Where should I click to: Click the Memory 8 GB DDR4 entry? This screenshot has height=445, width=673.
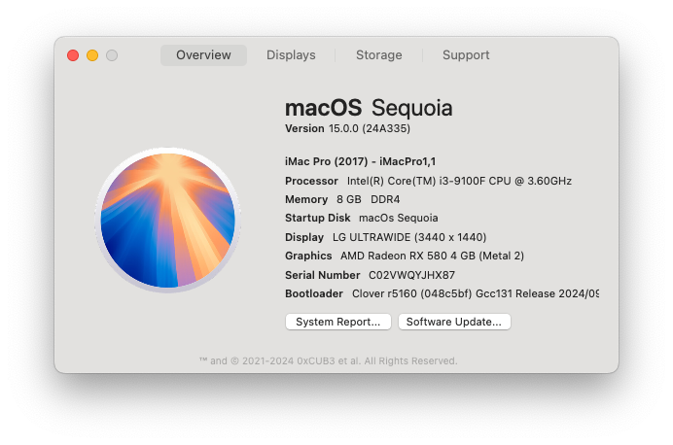342,199
